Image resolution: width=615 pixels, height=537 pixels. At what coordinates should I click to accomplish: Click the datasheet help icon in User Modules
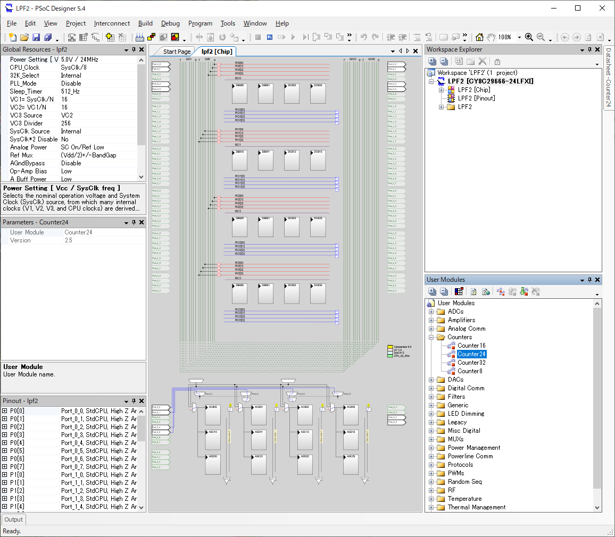[x=473, y=291]
